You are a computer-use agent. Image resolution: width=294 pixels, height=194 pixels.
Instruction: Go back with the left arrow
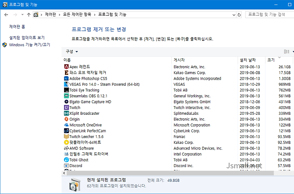[6, 15]
